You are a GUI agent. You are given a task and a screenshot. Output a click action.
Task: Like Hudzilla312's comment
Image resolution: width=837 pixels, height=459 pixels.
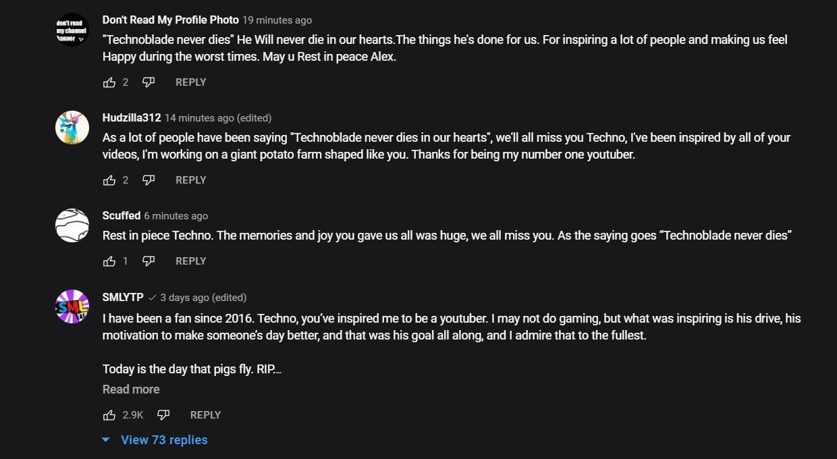109,180
